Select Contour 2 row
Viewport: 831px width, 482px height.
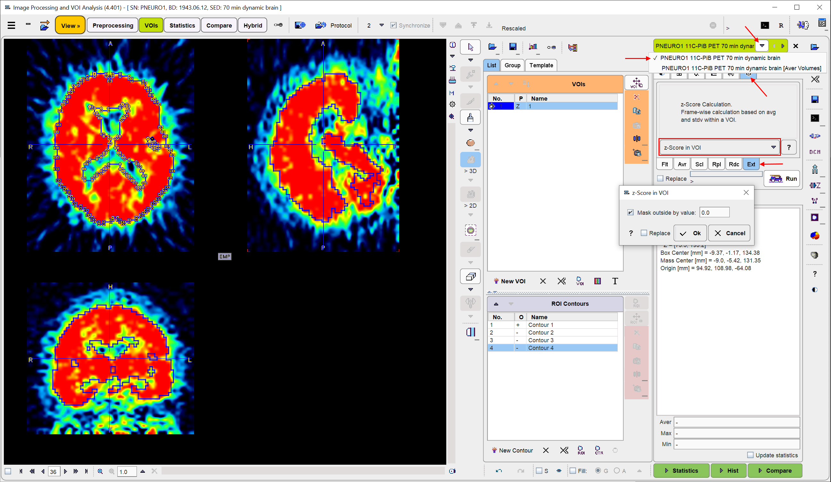pyautogui.click(x=552, y=333)
